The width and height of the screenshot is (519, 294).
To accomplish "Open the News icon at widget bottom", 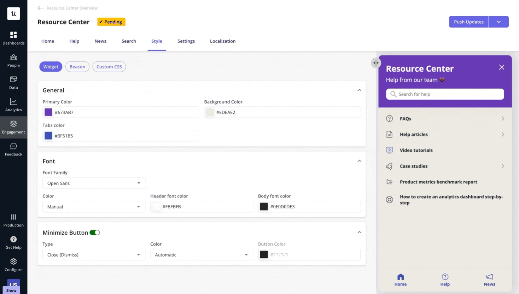I will coord(489,277).
